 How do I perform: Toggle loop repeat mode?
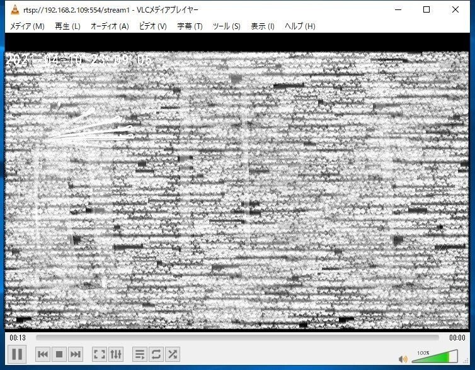click(156, 354)
